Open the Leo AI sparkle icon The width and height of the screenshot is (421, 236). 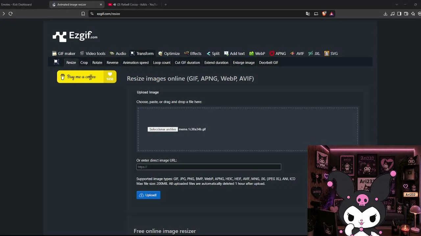(413, 14)
